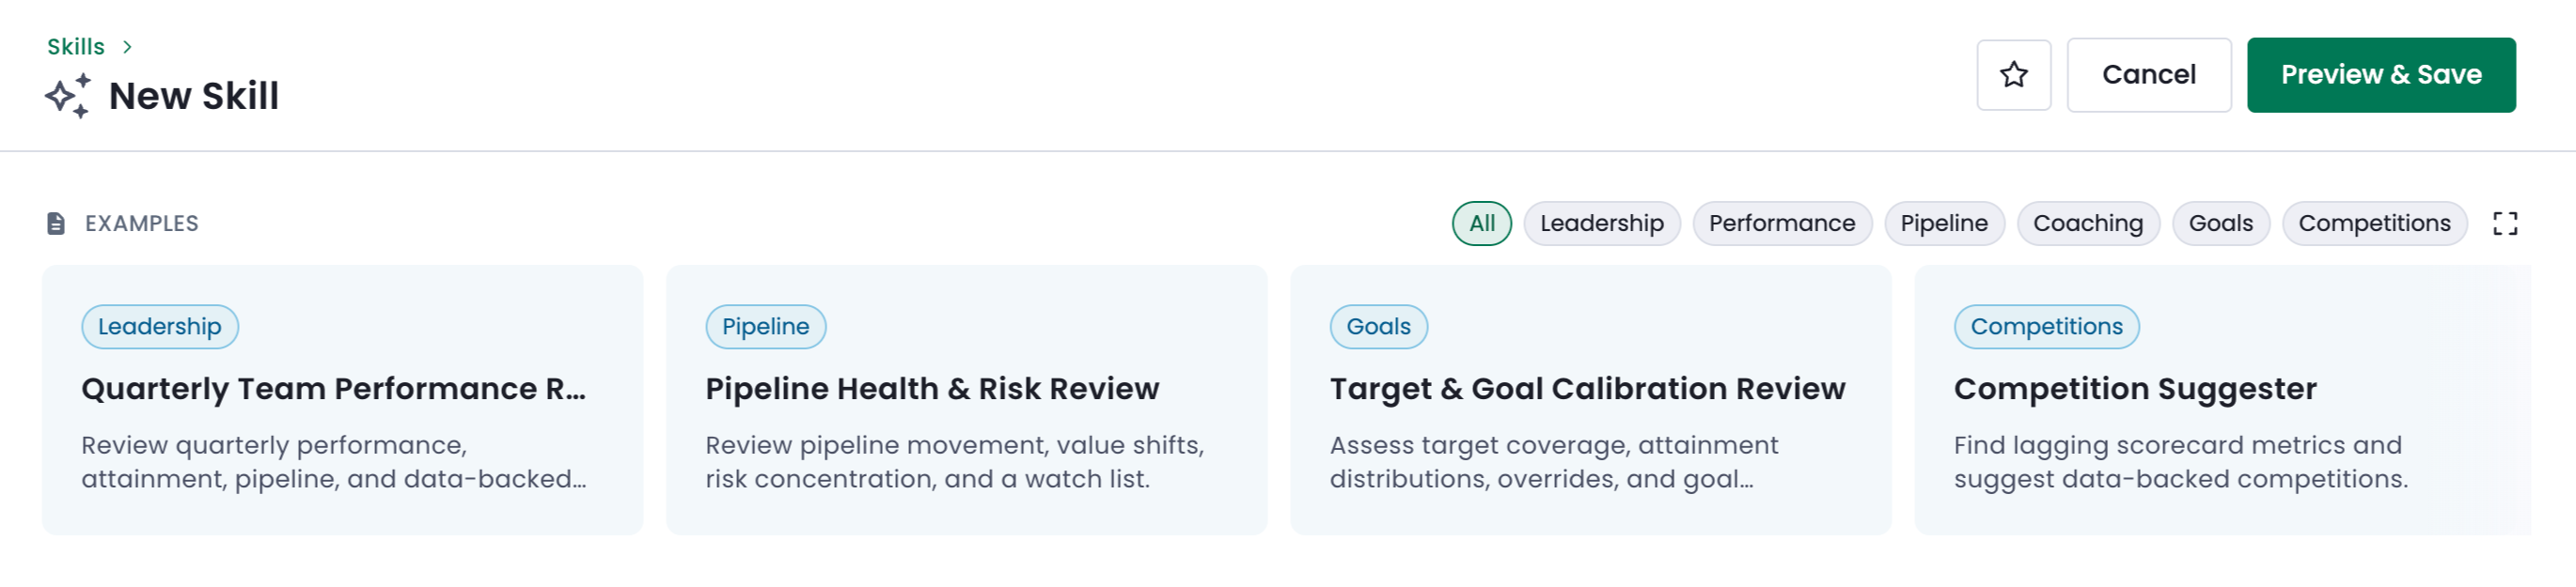
Task: Open the Competition Suggester example card
Action: [2222, 399]
